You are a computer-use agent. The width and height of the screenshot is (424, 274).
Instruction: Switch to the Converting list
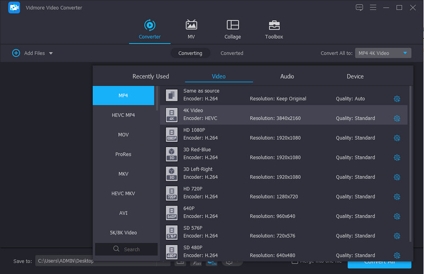click(x=190, y=53)
